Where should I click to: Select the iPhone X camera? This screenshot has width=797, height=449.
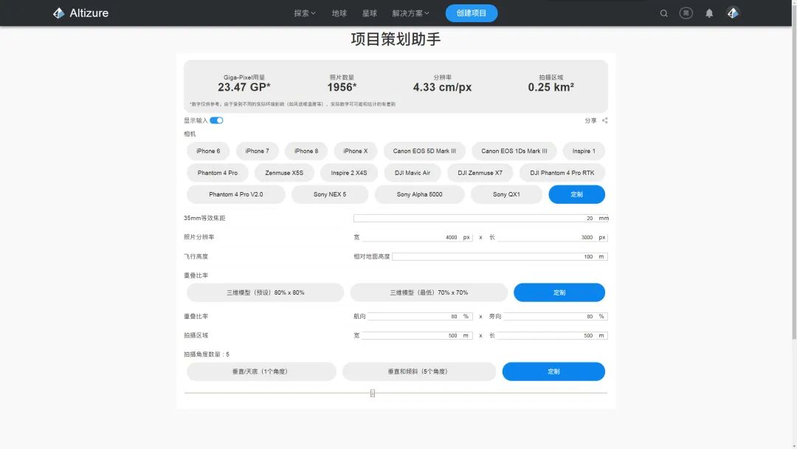pos(355,151)
